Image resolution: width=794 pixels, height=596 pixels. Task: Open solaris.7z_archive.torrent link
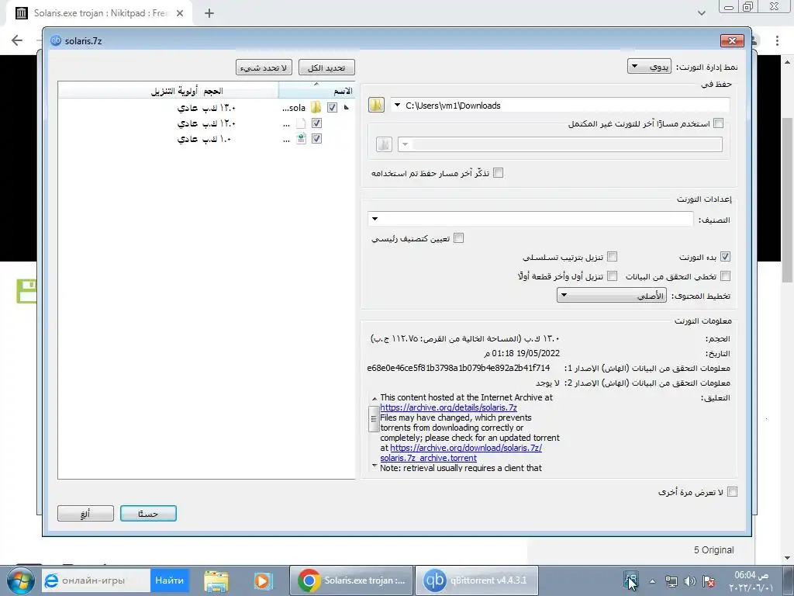tap(428, 458)
